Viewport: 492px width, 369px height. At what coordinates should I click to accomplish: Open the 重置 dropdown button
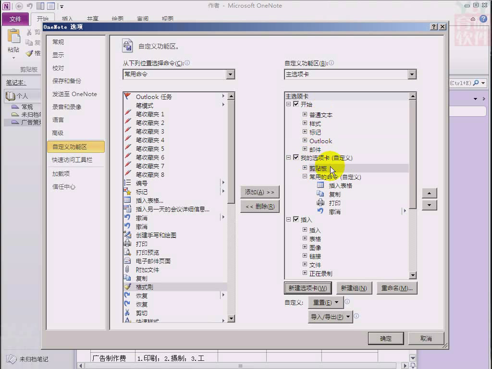coord(326,303)
